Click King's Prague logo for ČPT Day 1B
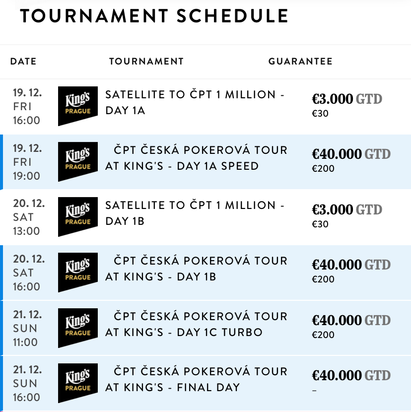Image resolution: width=411 pixels, height=412 pixels. tap(78, 273)
